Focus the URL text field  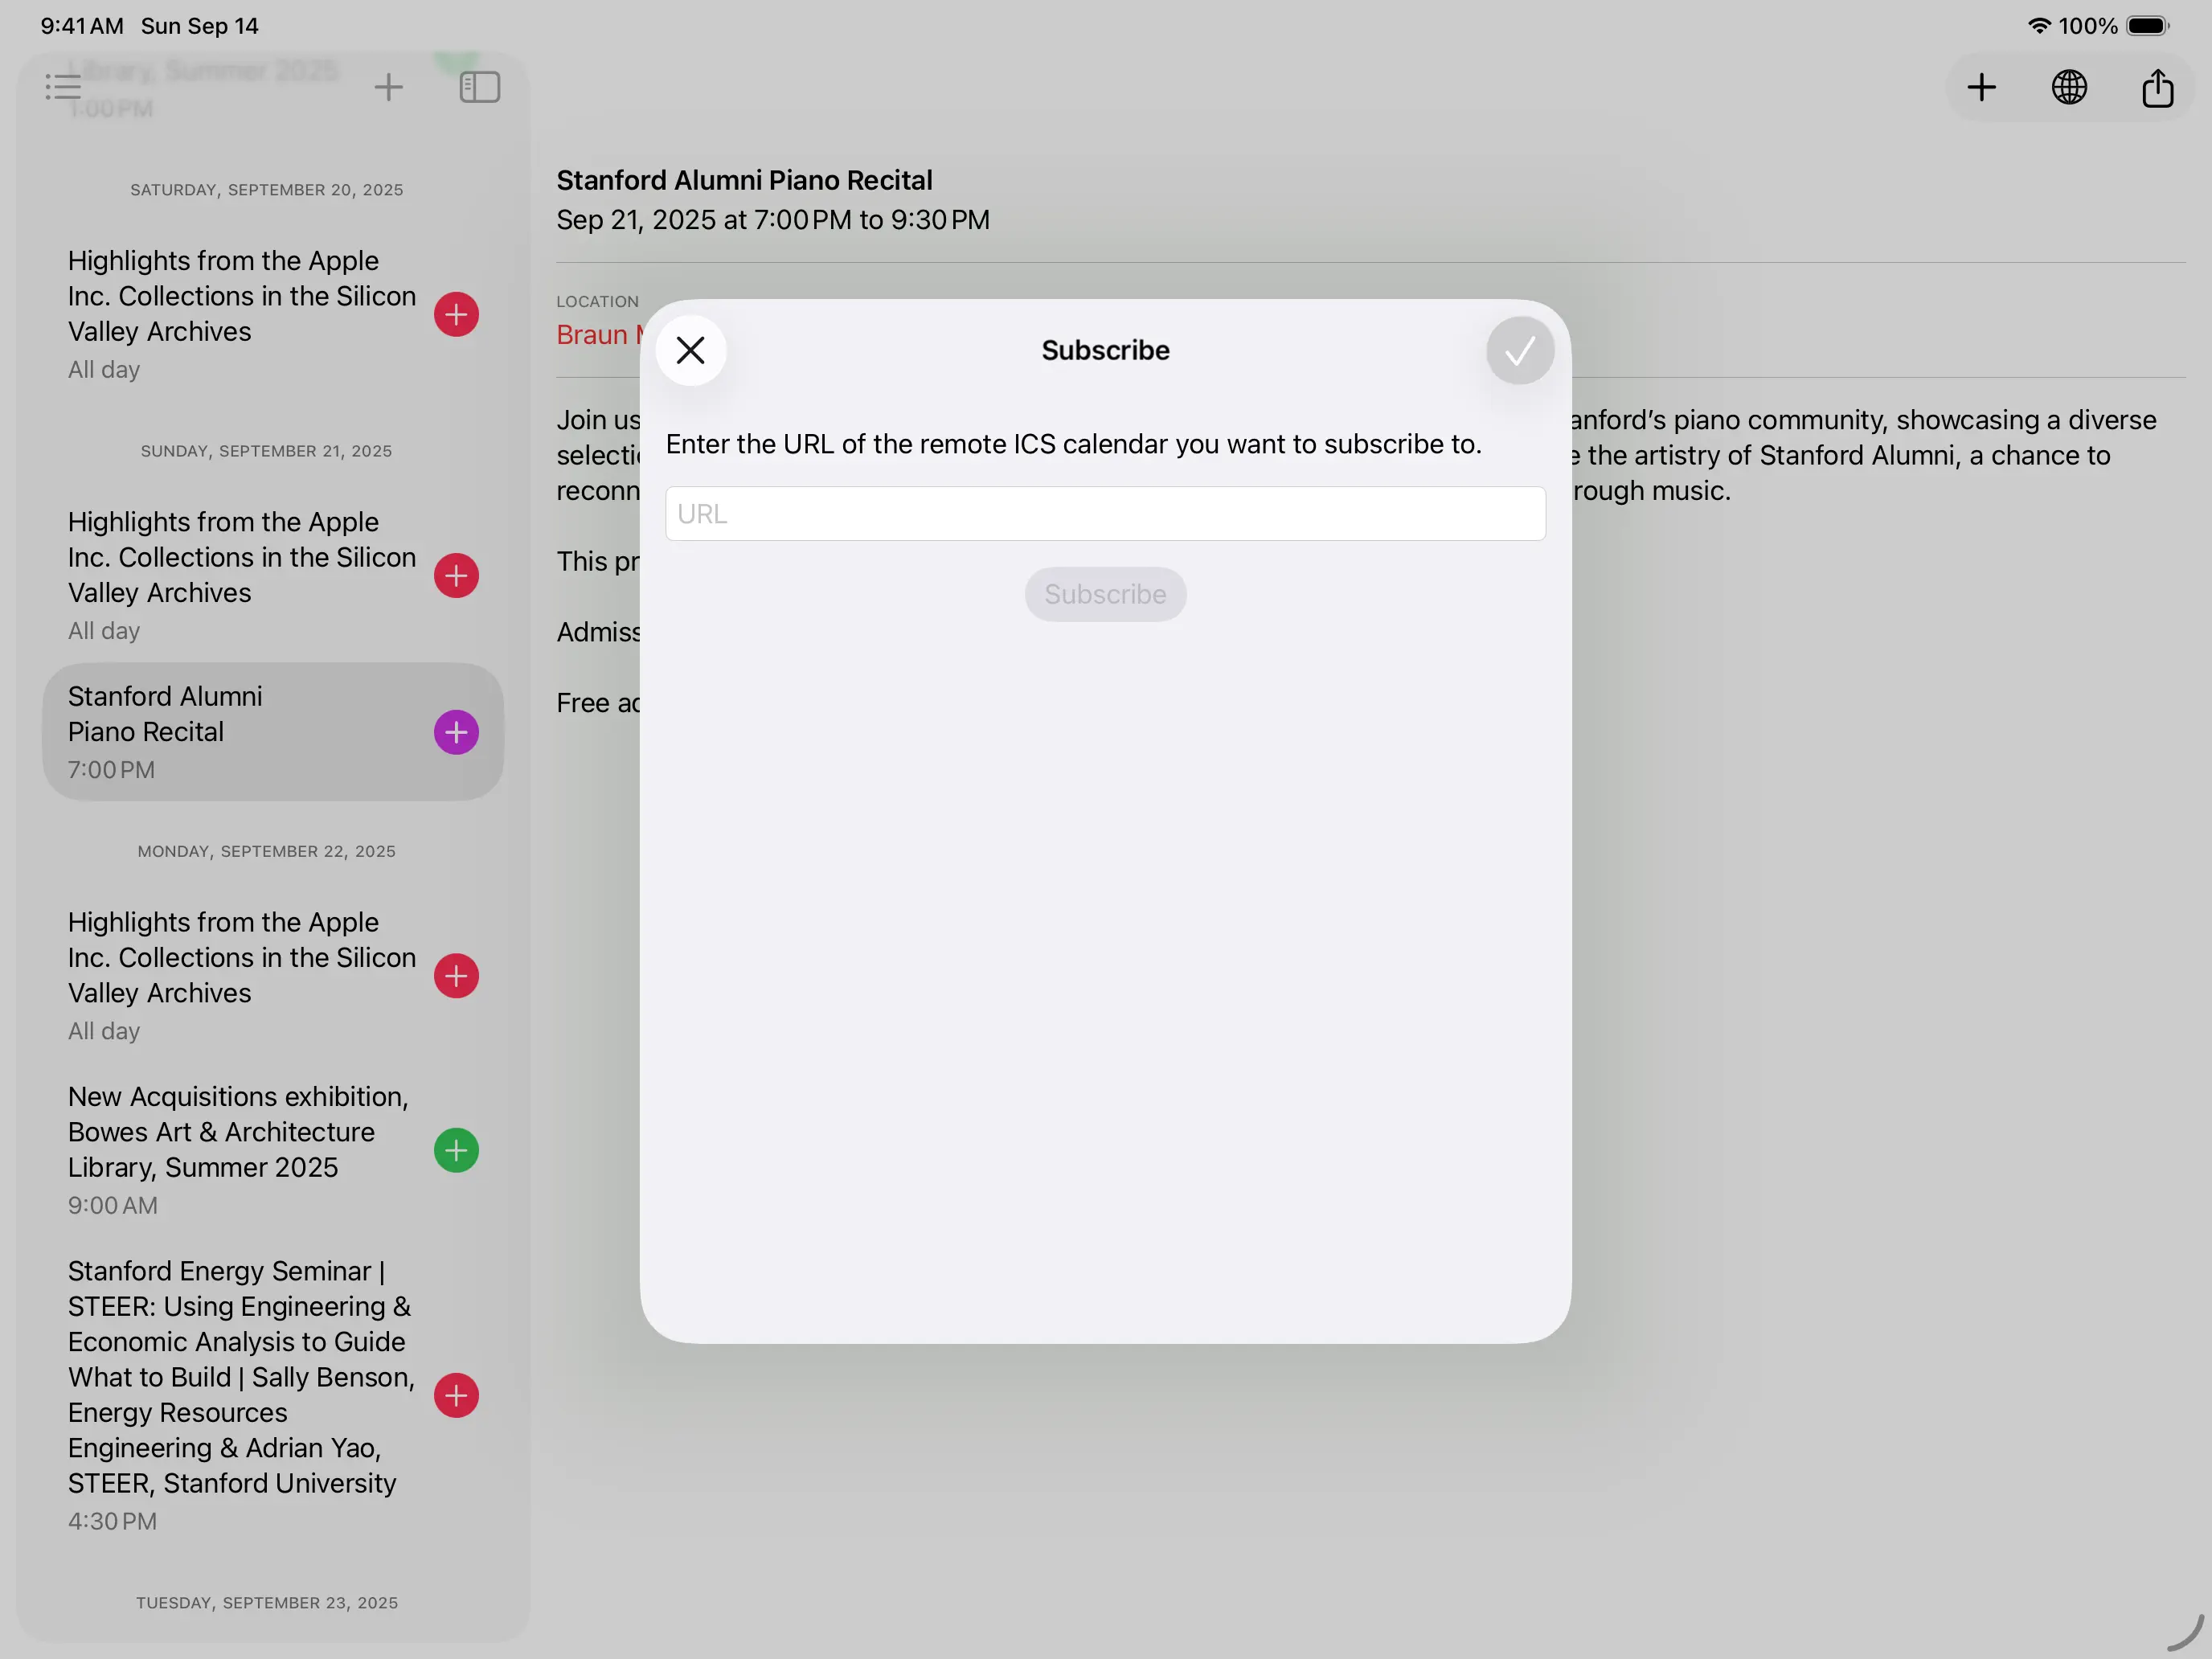coord(1105,514)
